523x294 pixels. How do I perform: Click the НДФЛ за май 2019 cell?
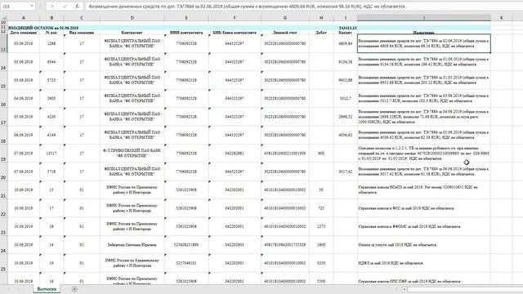point(424,263)
